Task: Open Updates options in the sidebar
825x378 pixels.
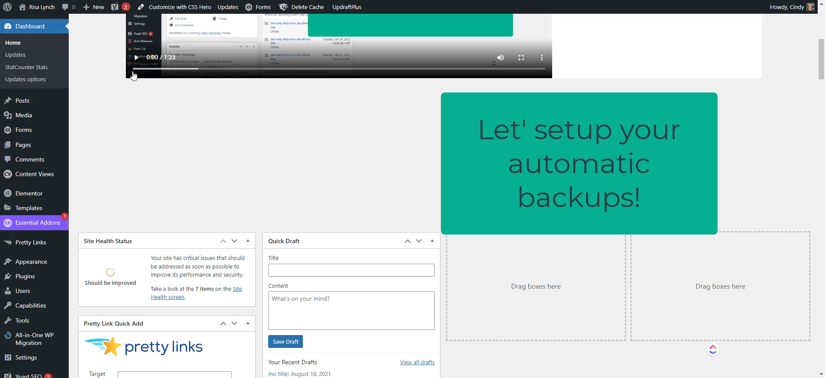Action: coord(25,79)
